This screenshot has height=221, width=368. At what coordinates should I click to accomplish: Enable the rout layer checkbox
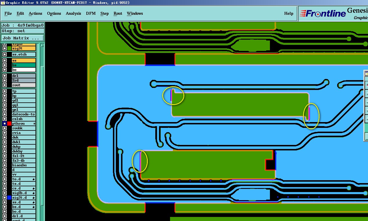point(5,85)
